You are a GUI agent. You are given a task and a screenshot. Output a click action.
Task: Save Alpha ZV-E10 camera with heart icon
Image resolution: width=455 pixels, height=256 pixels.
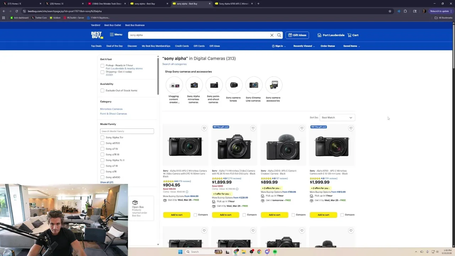coord(302,128)
